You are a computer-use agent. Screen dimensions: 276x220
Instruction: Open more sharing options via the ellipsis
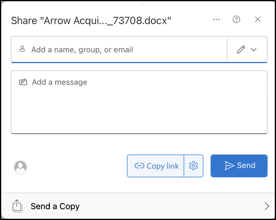click(216, 20)
